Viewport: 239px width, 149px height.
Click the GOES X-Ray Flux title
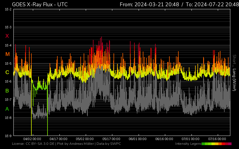coord(40,4)
